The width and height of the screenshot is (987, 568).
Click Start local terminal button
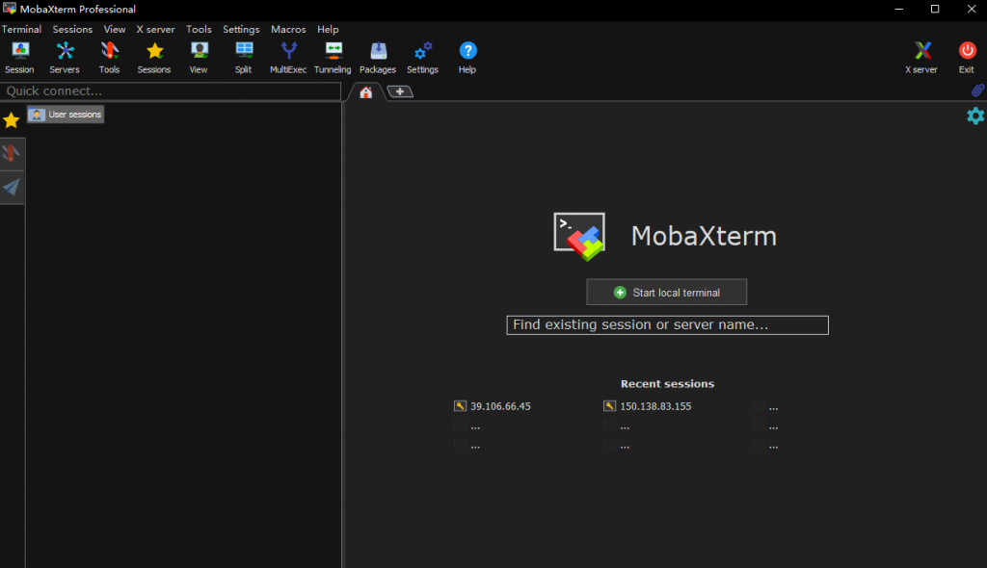point(666,292)
